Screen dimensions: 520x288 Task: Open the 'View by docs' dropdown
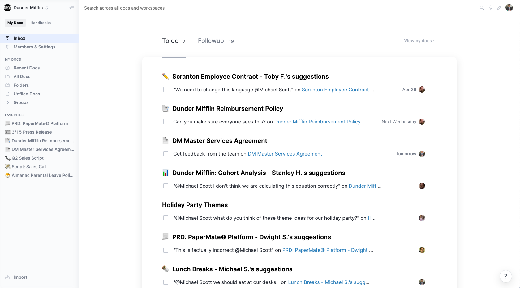[x=419, y=41]
